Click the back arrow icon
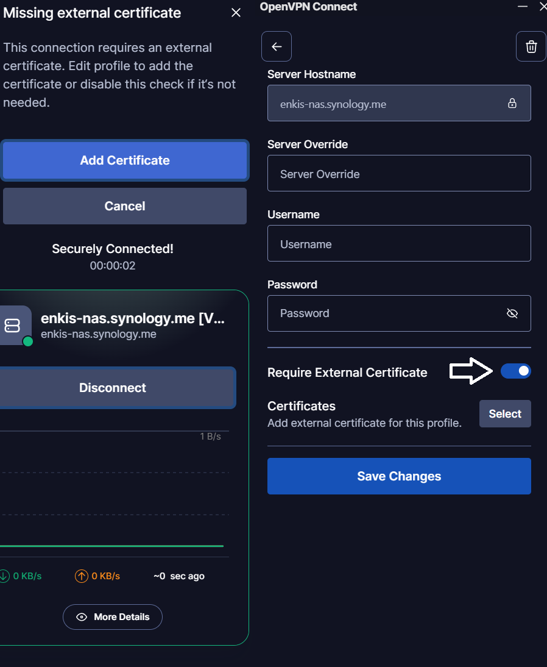 coord(277,47)
